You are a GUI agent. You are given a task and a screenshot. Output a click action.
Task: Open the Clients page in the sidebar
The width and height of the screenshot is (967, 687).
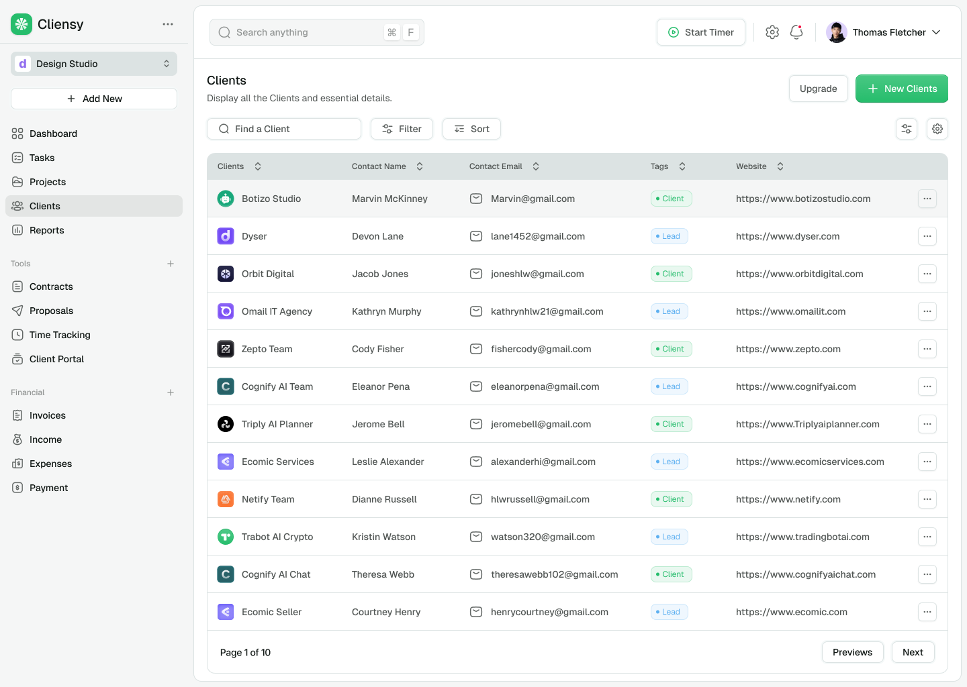coord(44,206)
